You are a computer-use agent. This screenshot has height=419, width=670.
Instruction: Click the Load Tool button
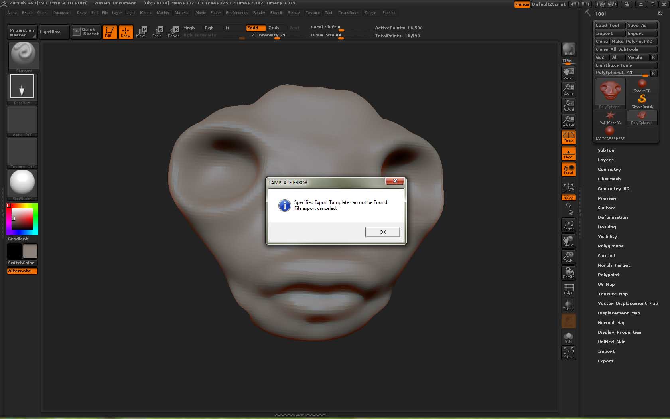[609, 26]
